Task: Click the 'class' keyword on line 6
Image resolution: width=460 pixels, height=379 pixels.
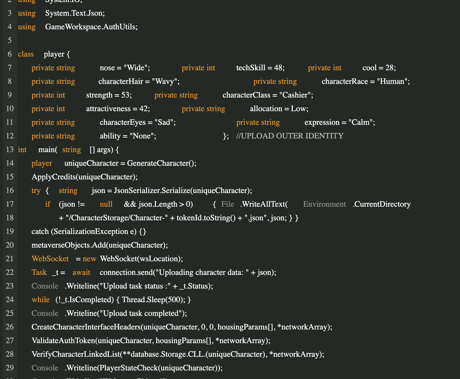Action: coord(26,54)
